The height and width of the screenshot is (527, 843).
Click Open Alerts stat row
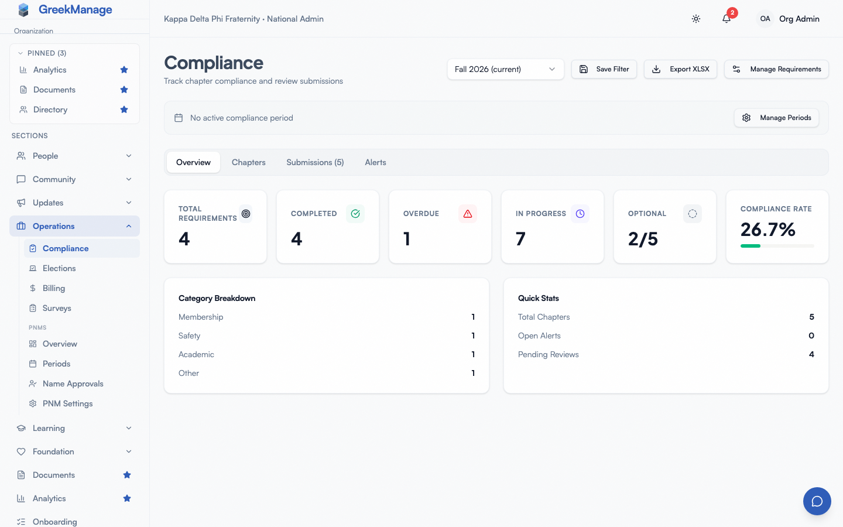point(666,336)
